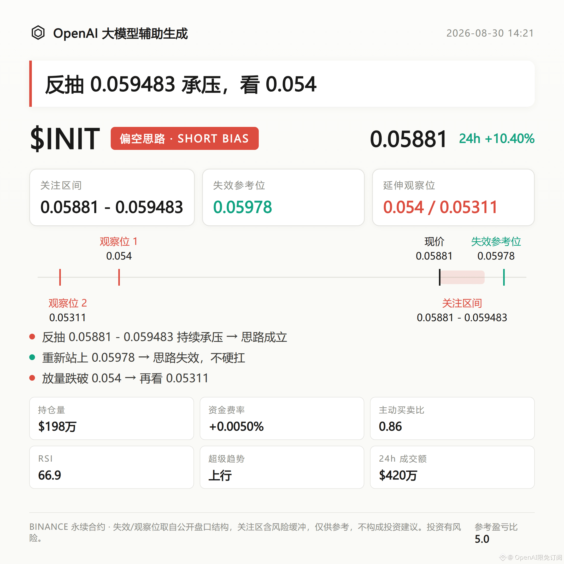Click the timestamp "2026-08-30 14:21"
564x564 pixels.
(x=490, y=33)
